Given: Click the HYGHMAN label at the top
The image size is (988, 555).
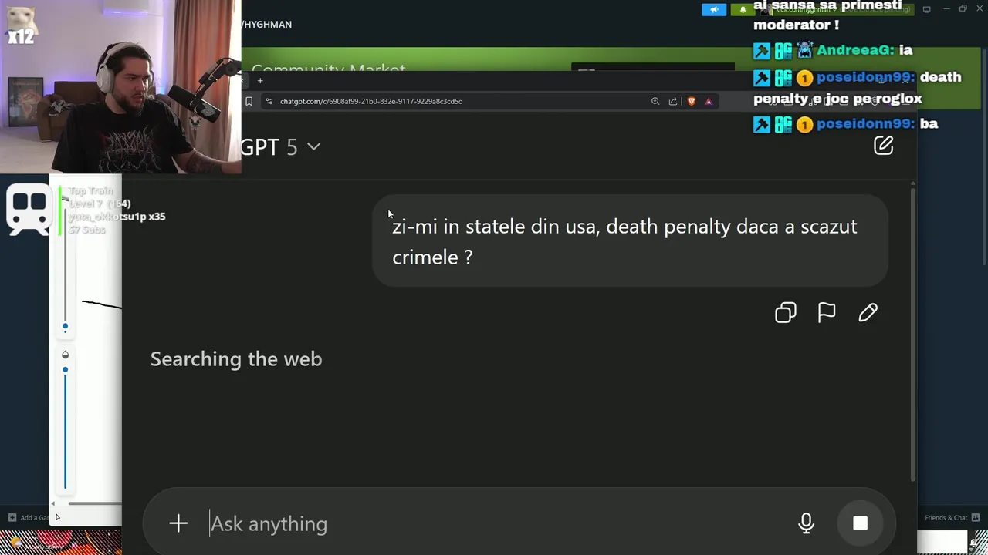Looking at the screenshot, I should click(268, 25).
